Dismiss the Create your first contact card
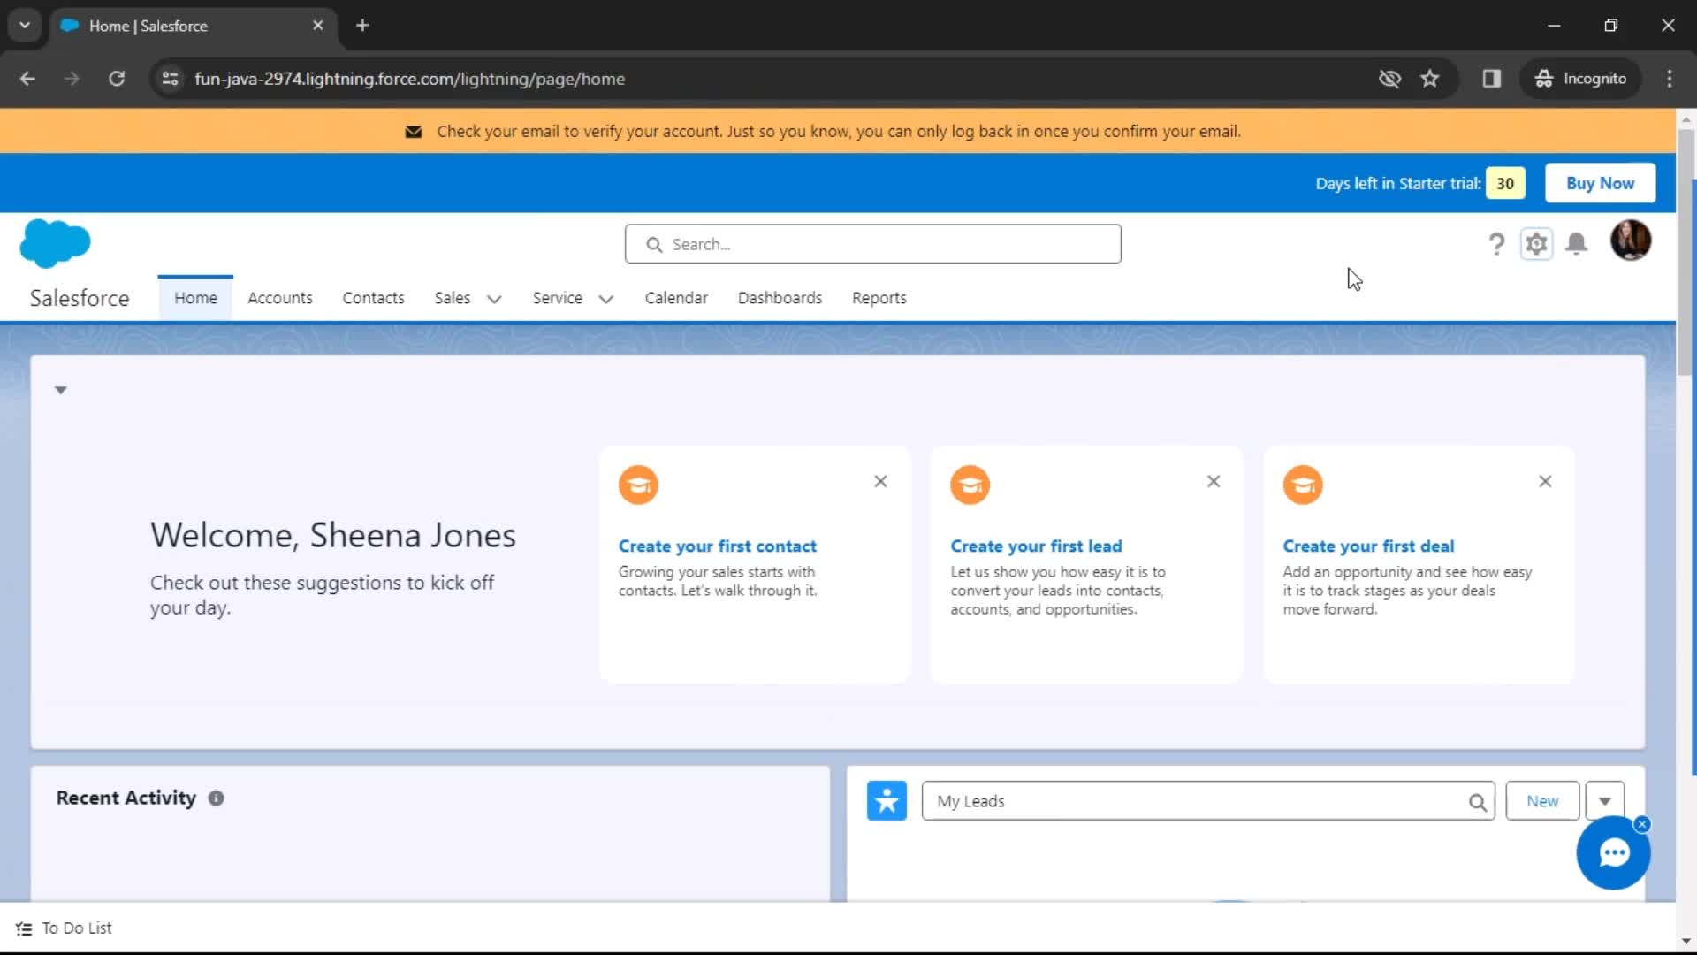This screenshot has height=955, width=1697. coord(880,481)
